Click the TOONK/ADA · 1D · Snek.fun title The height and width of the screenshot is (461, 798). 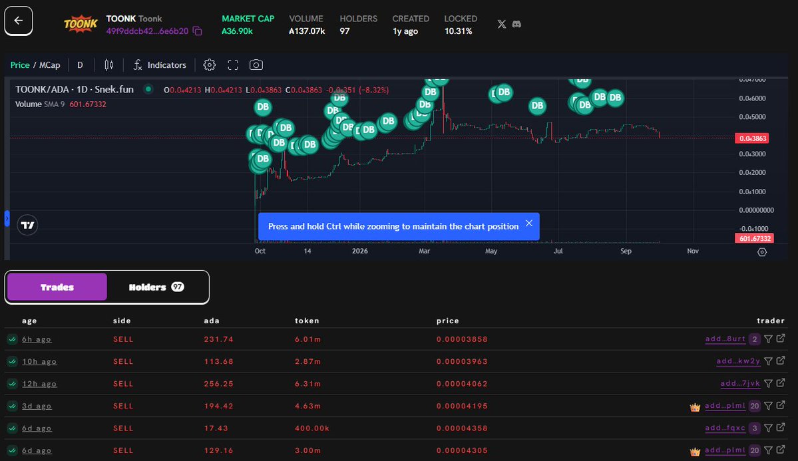[75, 90]
